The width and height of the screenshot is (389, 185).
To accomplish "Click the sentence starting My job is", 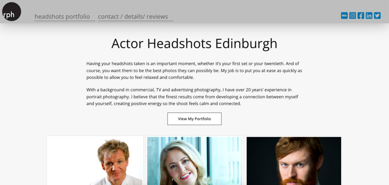I will [194, 74].
